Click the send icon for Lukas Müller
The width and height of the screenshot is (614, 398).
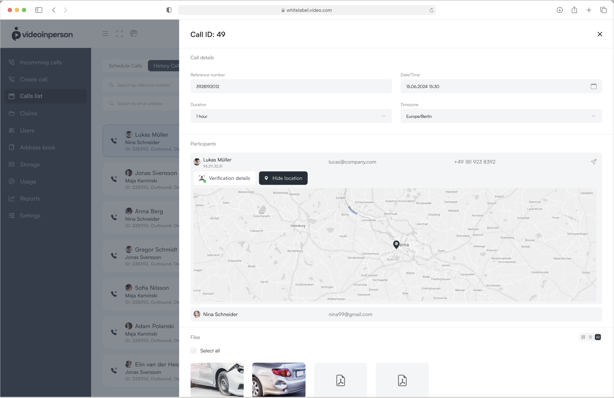pyautogui.click(x=593, y=162)
